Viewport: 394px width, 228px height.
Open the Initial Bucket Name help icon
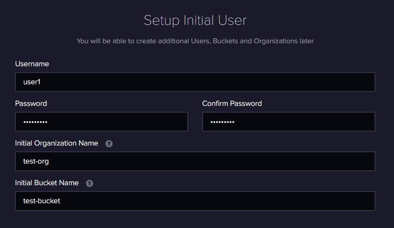coord(90,183)
